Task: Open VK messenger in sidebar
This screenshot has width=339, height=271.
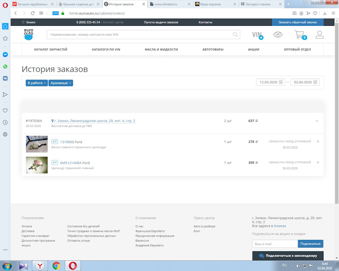Action: [x=5, y=78]
